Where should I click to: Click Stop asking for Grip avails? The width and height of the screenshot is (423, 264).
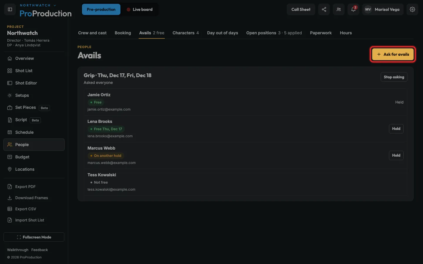tap(394, 77)
